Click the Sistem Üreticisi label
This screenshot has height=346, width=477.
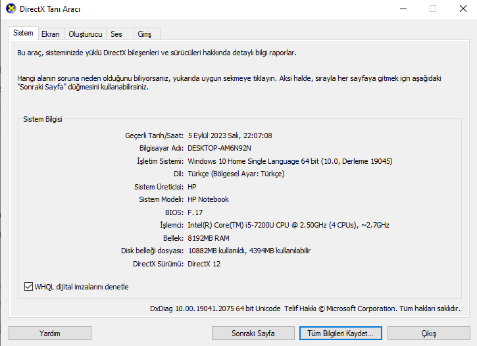pos(159,187)
